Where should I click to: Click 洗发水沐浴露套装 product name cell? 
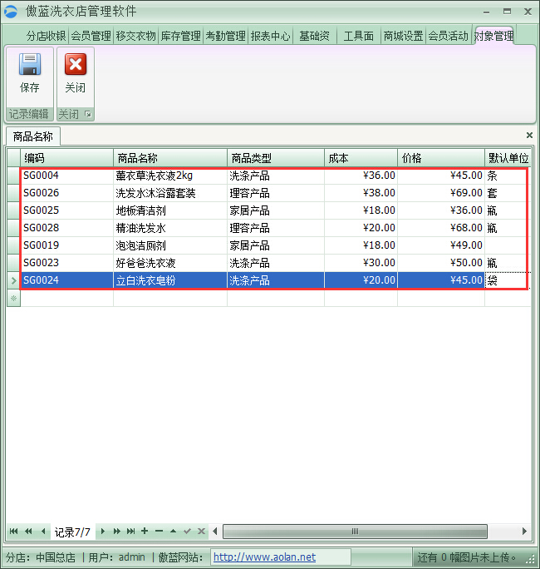(x=170, y=193)
